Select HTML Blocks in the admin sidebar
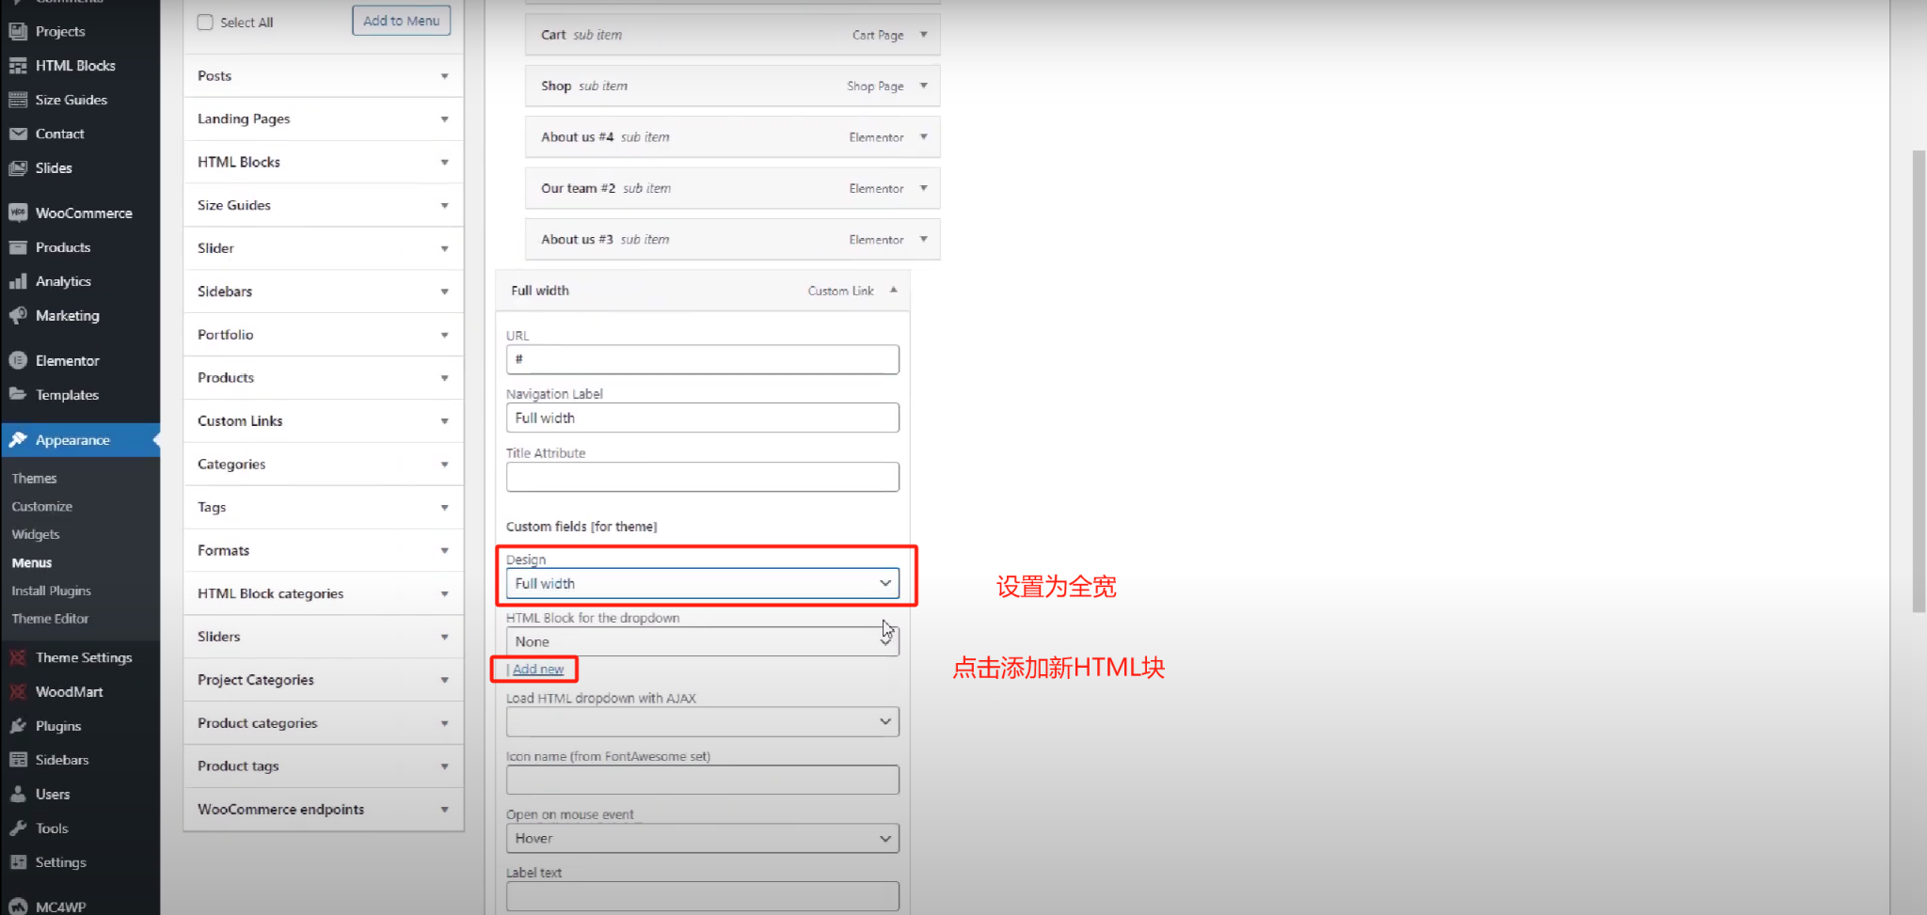 (75, 65)
